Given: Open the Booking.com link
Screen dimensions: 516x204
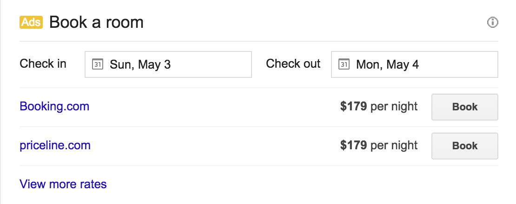Looking at the screenshot, I should (x=54, y=107).
